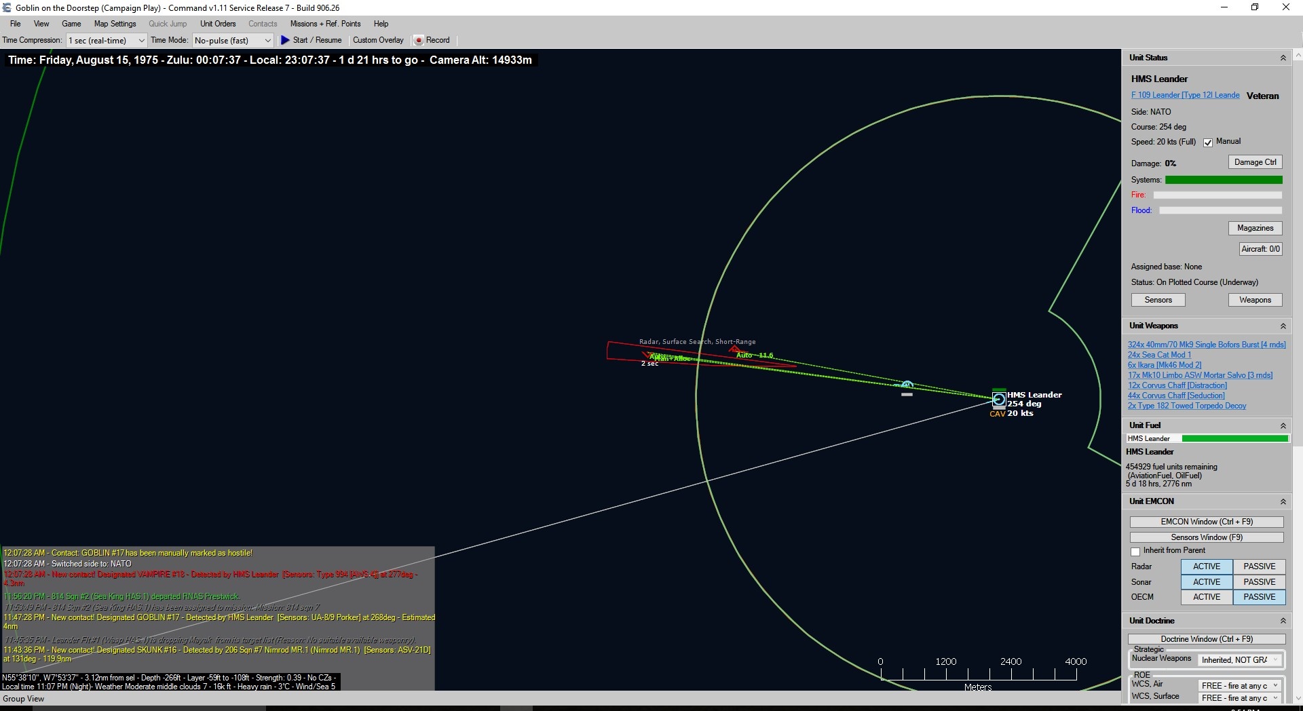Viewport: 1303px width, 711px height.
Task: Open the File menu
Action: coord(15,24)
